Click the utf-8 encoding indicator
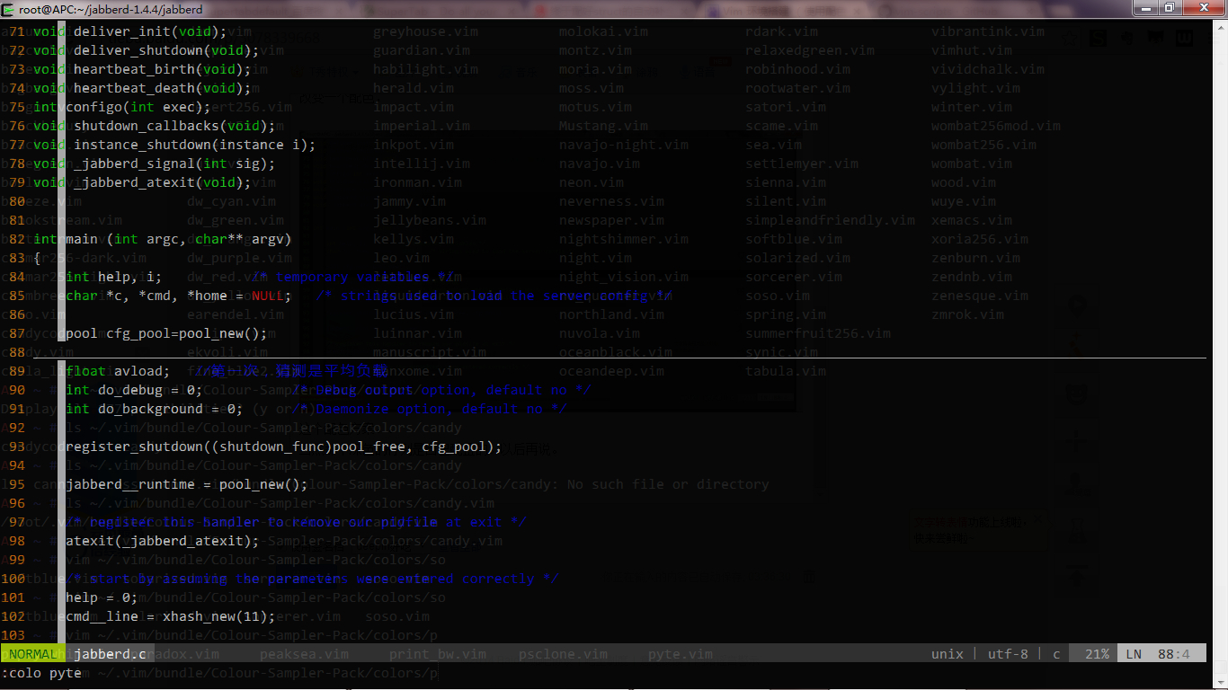Screen dimensions: 1228x690 [x=1008, y=654]
